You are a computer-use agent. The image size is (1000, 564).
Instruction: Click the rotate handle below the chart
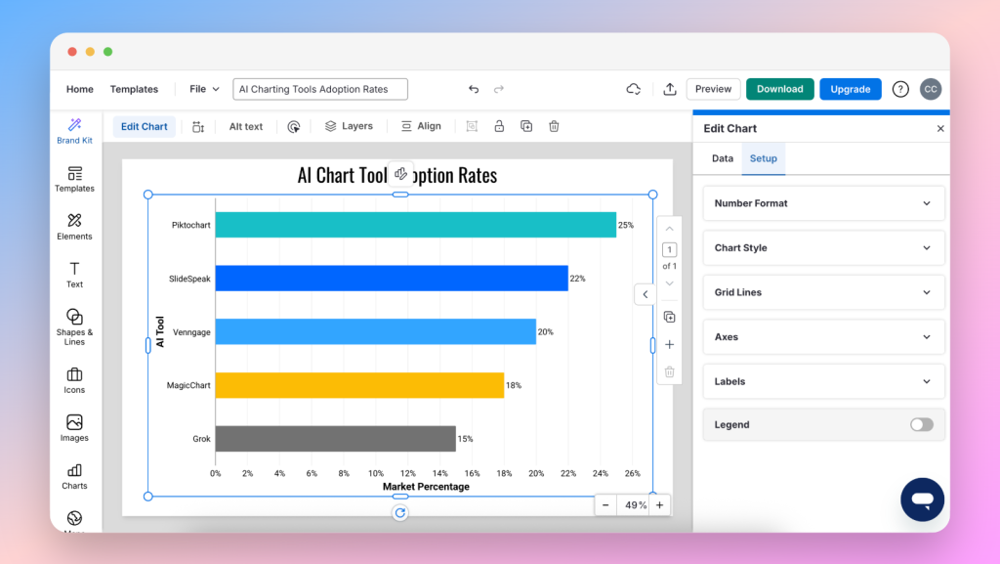tap(399, 513)
